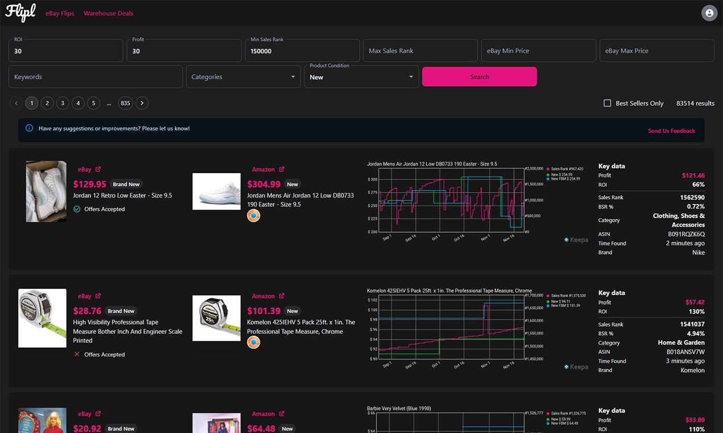This screenshot has width=723, height=433.
Task: Click the $121.46 profit value
Action: click(x=693, y=175)
